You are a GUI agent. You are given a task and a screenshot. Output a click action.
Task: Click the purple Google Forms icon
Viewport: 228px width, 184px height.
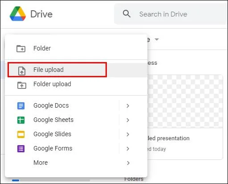click(x=21, y=149)
